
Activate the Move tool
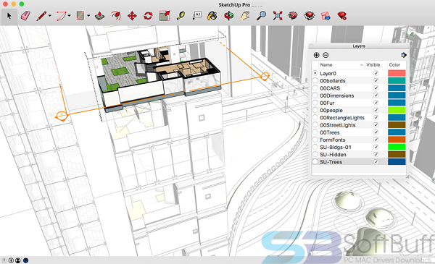(x=132, y=16)
